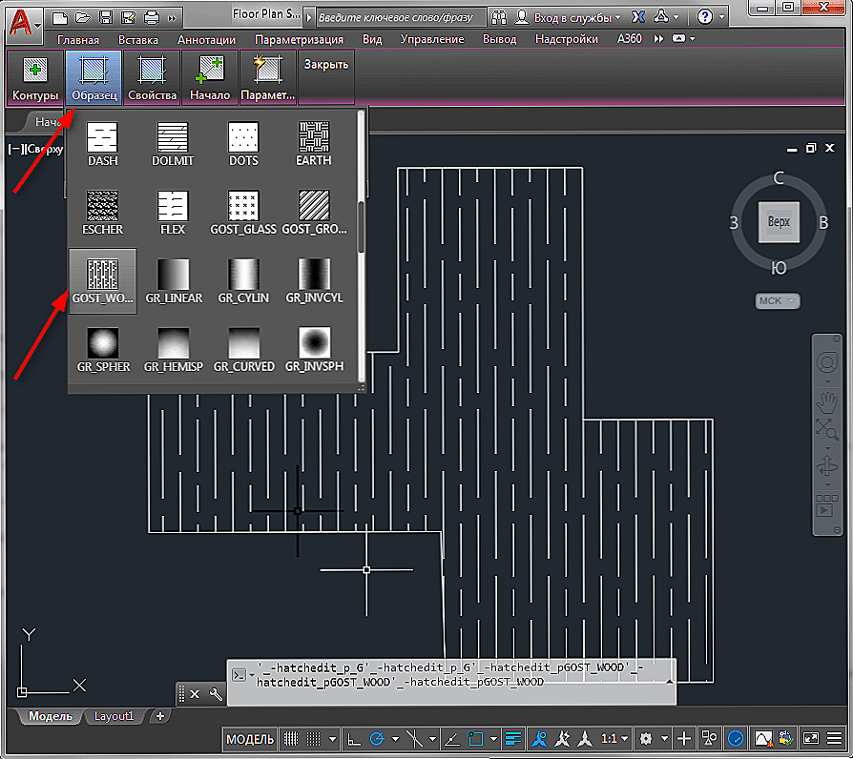Open the Парамет... options panel
The height and width of the screenshot is (759, 853).
click(268, 78)
